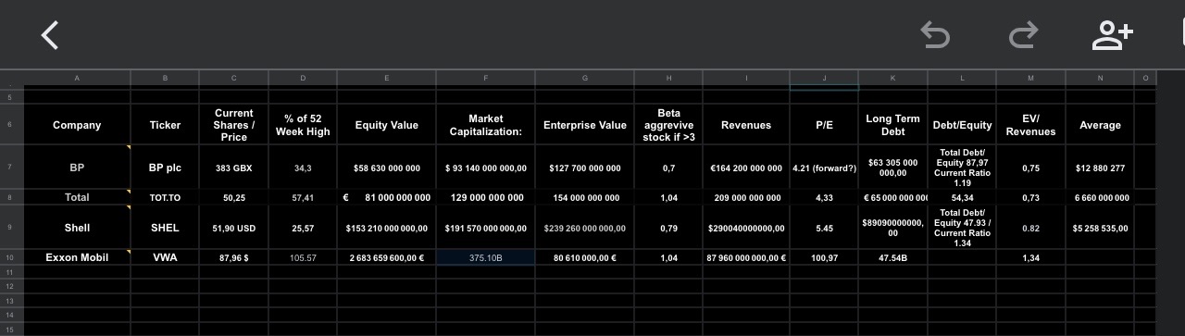The height and width of the screenshot is (336, 1185).
Task: Select '% of 52 Week High' header
Action: coord(303,125)
